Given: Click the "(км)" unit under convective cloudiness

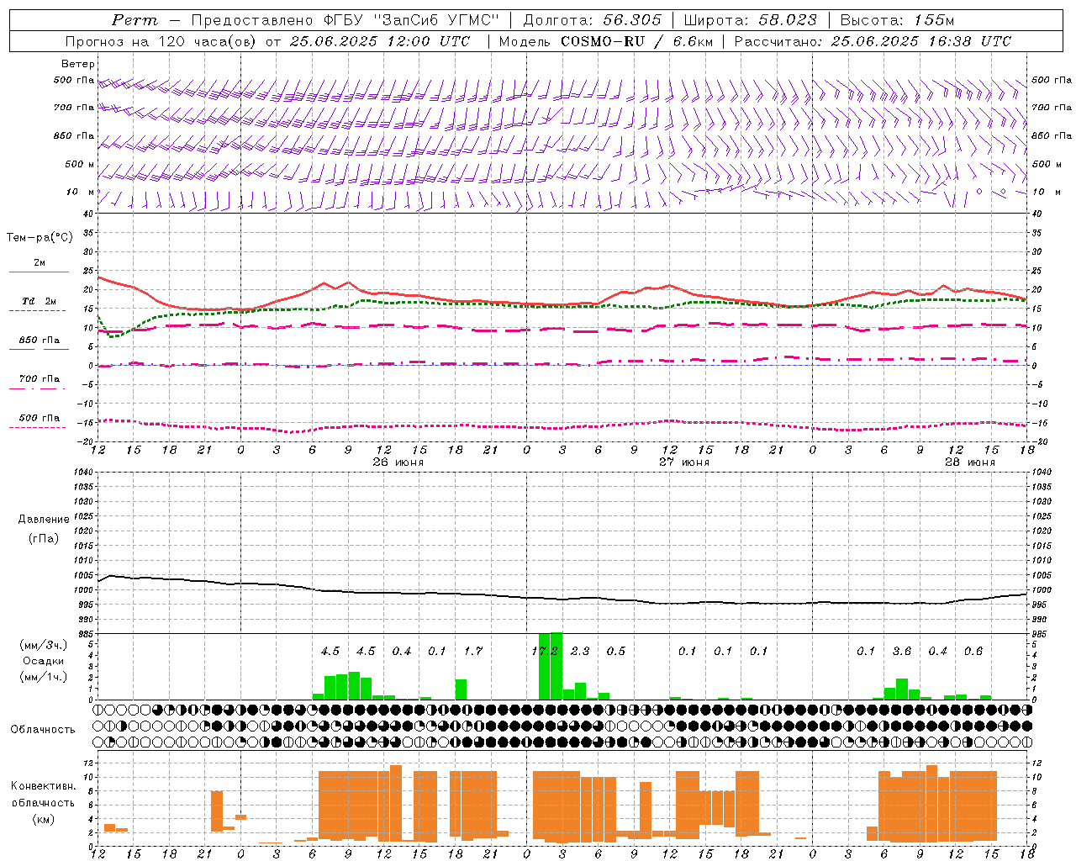Looking at the screenshot, I should coord(43,819).
